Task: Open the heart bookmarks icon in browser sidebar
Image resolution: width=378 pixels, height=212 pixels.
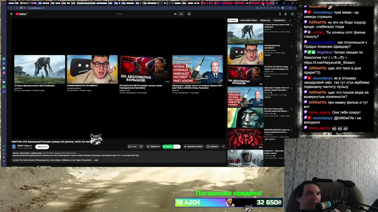Action: (x=4, y=146)
